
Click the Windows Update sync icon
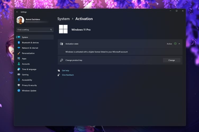tap(19, 91)
